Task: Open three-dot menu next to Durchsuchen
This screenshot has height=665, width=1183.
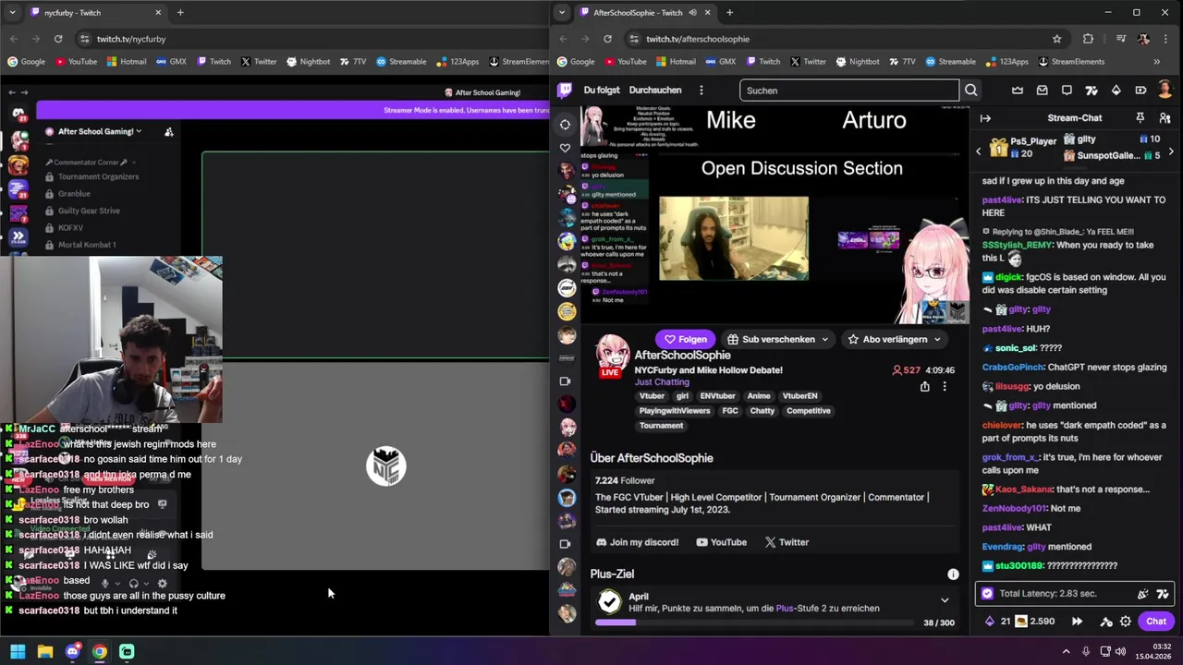Action: click(x=701, y=91)
